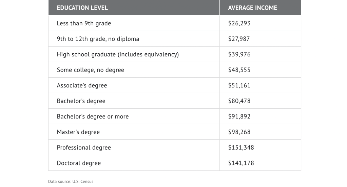The image size is (347, 187).
Task: Click the "Associate's degree" row label
Action: [x=82, y=85]
